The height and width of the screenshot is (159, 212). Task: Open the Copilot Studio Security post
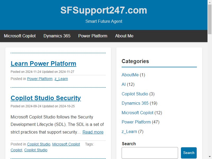[46, 98]
